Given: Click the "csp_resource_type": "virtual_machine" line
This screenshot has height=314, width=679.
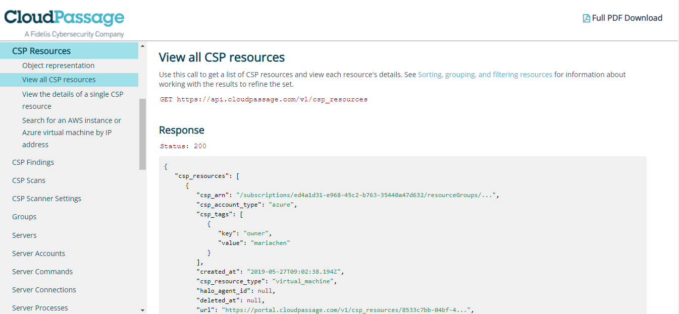Looking at the screenshot, I should (x=267, y=281).
